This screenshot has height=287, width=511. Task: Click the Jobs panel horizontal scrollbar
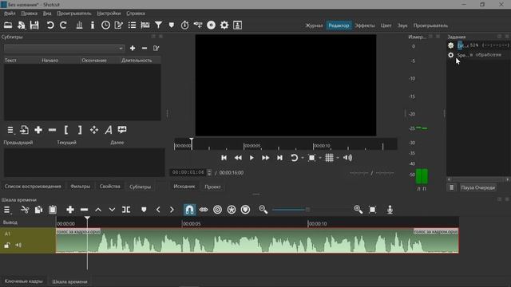477,179
